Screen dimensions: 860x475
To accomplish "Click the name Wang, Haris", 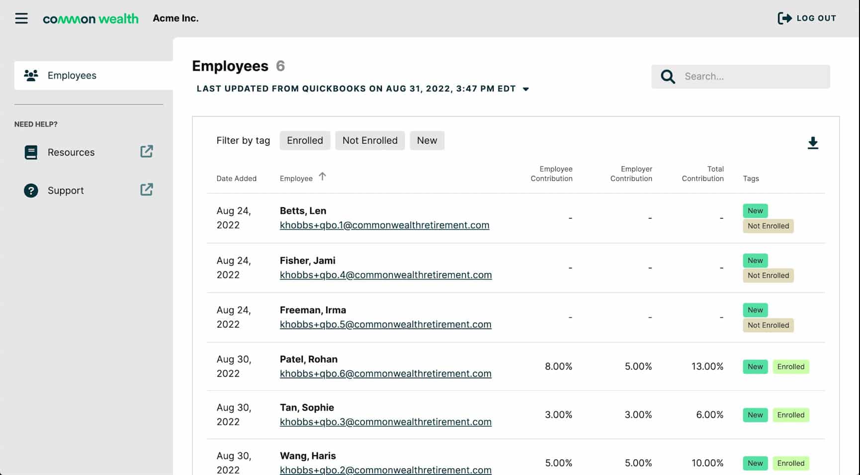I will tap(308, 456).
